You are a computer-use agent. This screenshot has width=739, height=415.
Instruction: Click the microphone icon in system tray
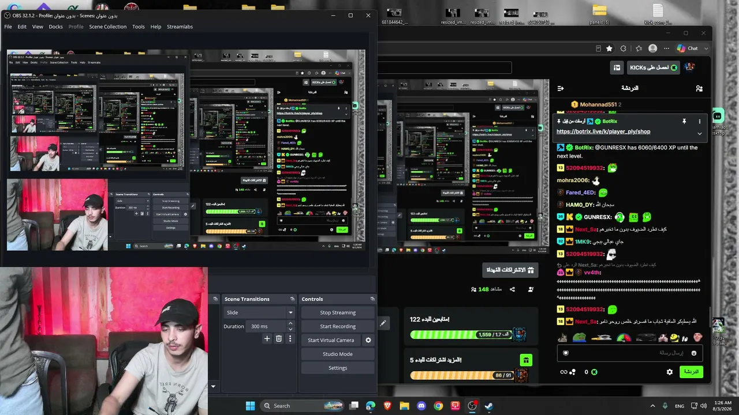point(666,406)
